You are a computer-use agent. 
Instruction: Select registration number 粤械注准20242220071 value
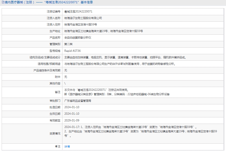point(78,12)
